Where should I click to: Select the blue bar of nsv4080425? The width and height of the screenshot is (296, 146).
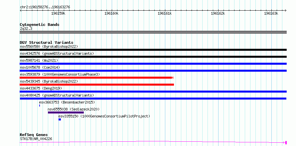pyautogui.click(x=153, y=99)
